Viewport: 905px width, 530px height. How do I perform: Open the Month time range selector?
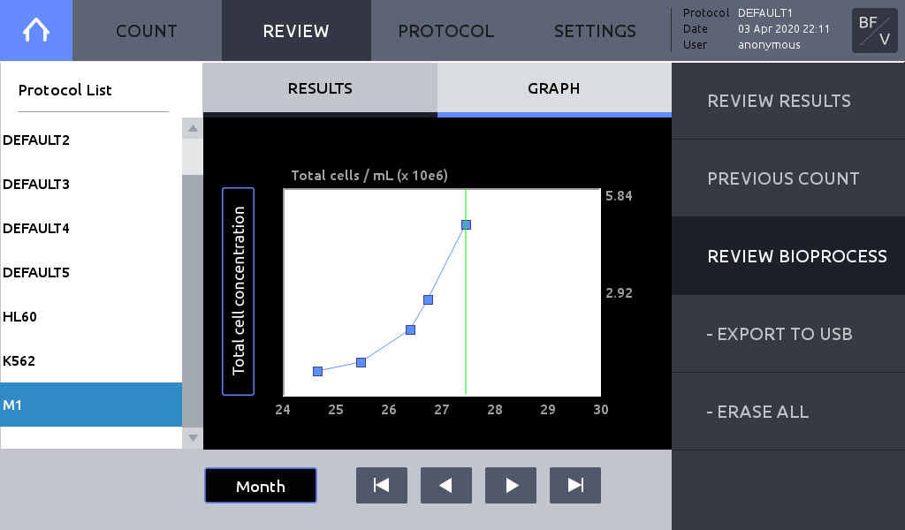tap(261, 486)
